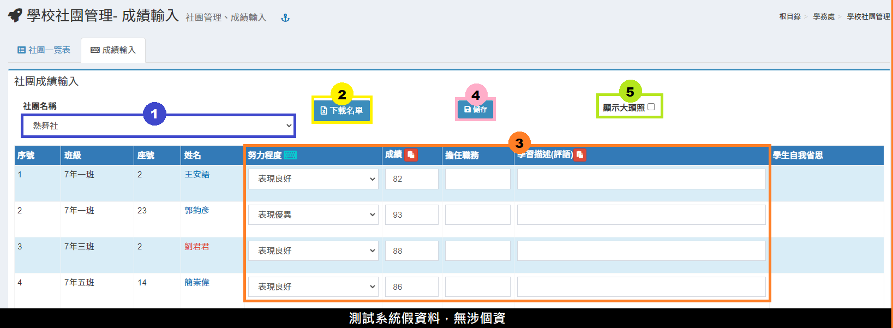Click the anchor icon beside page subtitle
The image size is (893, 328).
pos(285,18)
